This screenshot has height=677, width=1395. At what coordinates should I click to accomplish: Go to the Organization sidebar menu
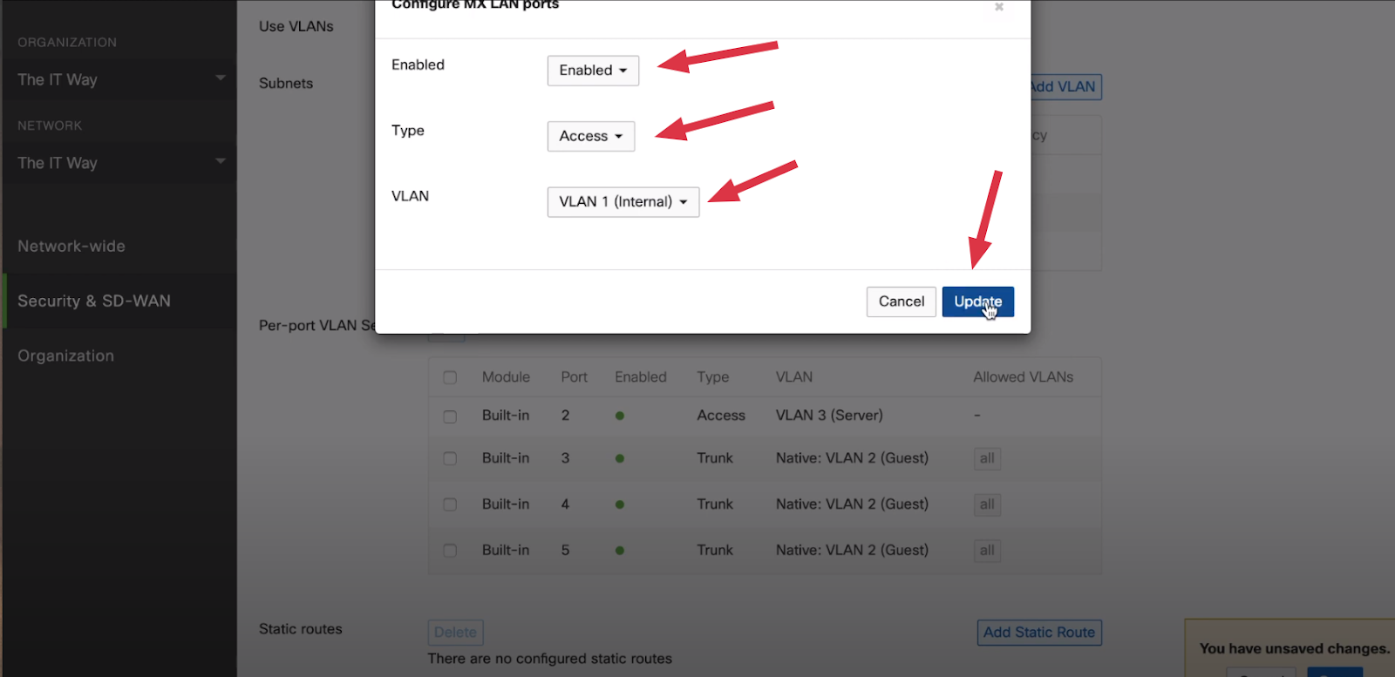click(x=66, y=355)
